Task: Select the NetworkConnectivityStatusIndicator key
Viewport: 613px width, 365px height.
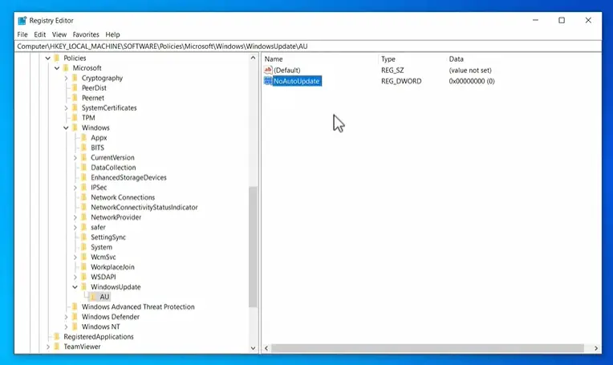Action: tap(144, 208)
